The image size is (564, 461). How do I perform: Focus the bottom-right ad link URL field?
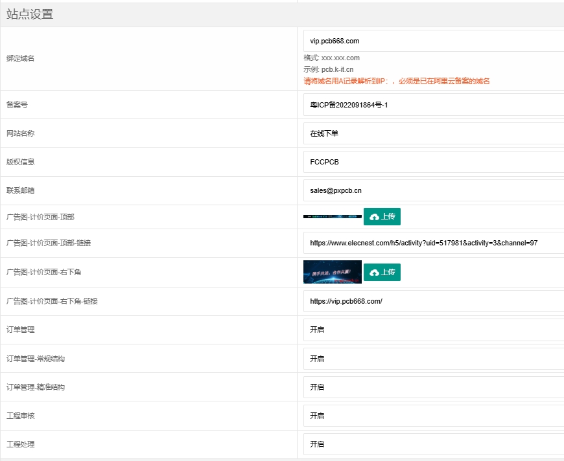tap(433, 301)
